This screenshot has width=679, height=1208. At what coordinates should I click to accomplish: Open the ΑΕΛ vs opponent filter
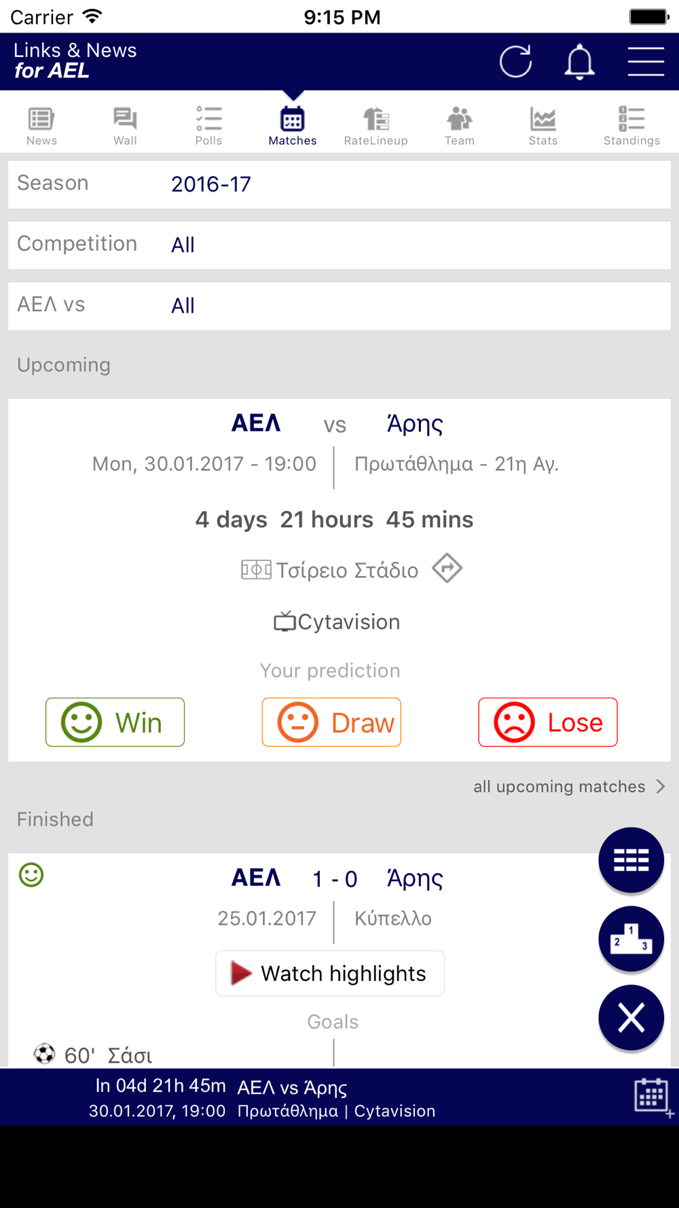(x=339, y=306)
